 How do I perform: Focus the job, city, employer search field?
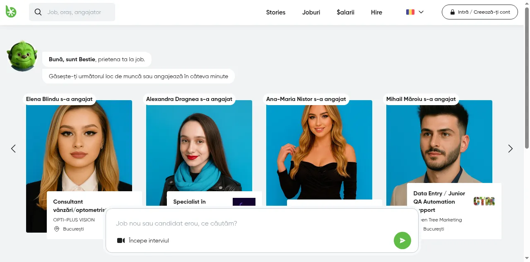coord(72,12)
